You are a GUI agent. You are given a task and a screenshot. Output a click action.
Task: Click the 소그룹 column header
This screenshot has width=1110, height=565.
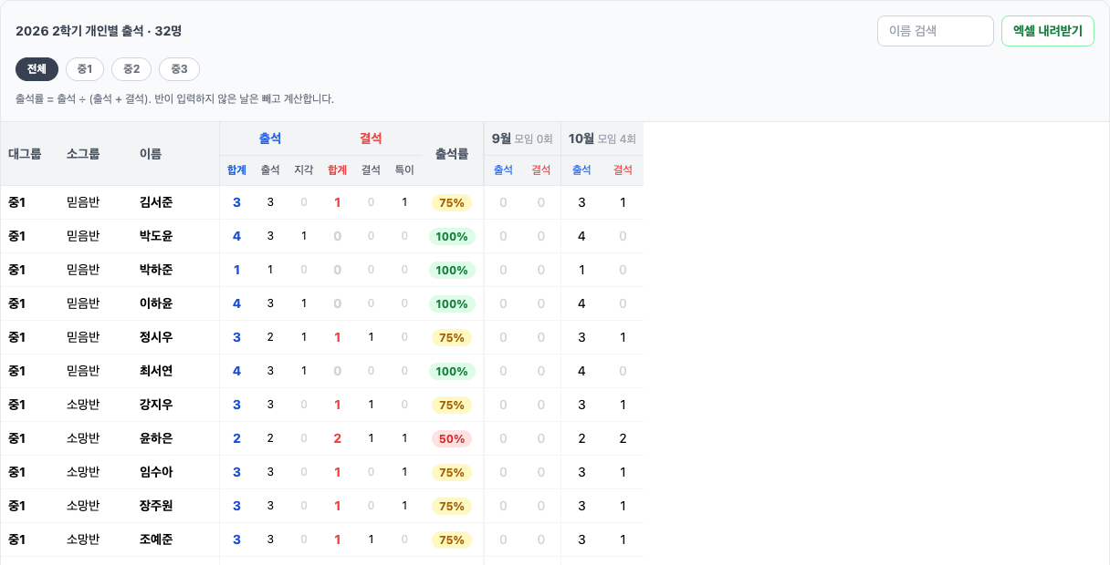83,154
